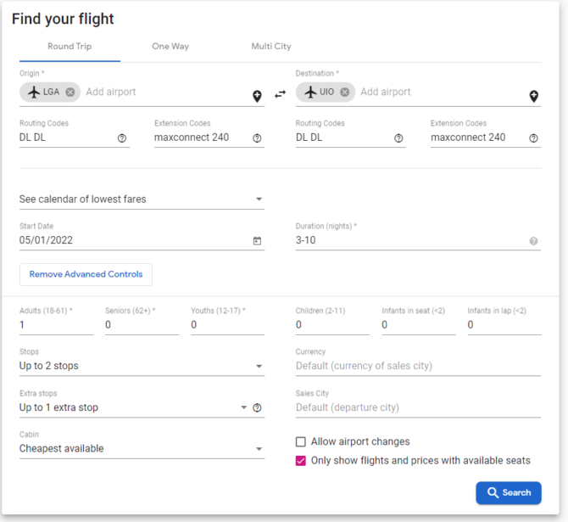Screen dimensions: 568x522
Task: Click the Search button
Action: click(x=509, y=492)
